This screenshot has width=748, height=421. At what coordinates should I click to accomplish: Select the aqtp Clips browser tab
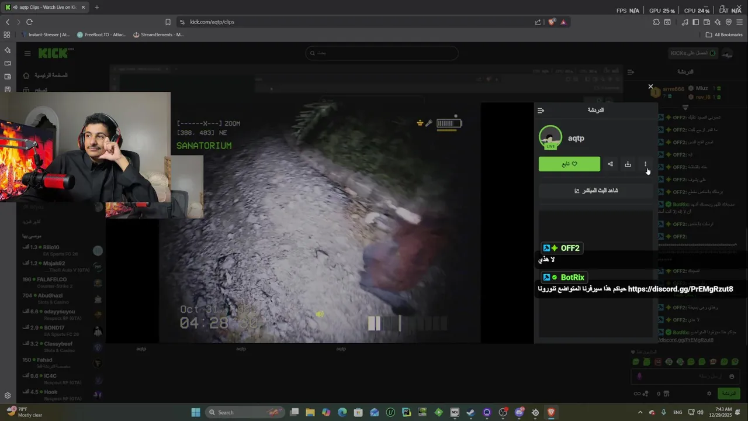[x=44, y=7]
